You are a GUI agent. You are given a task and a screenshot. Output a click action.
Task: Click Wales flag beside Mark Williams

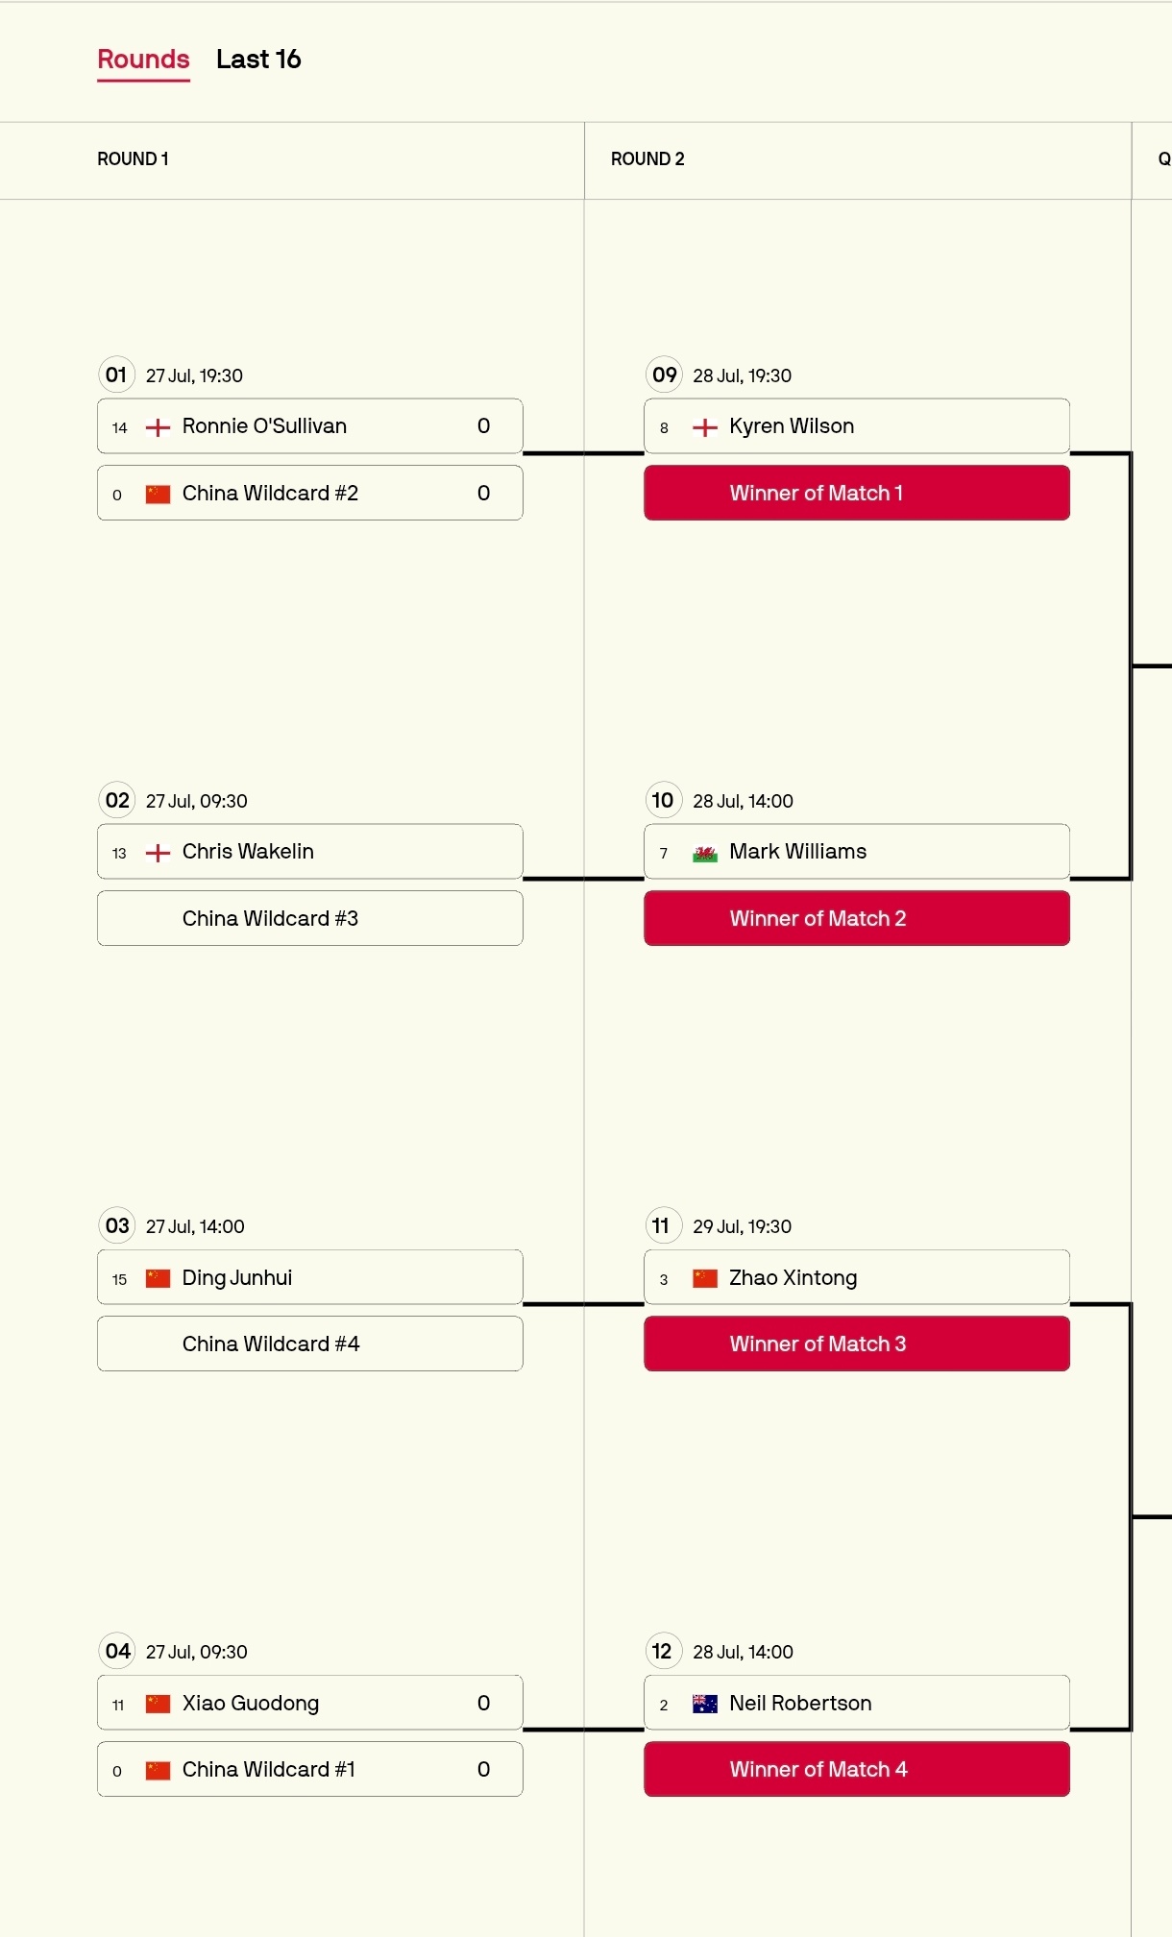(705, 853)
